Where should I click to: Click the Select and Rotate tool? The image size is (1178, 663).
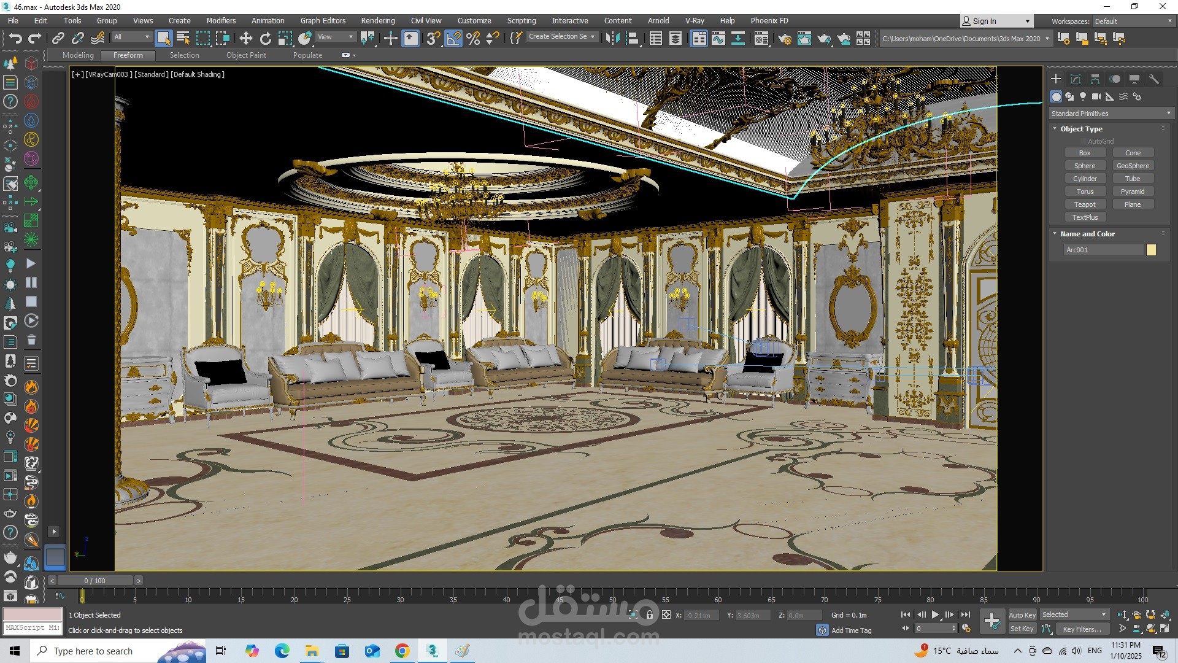[265, 39]
